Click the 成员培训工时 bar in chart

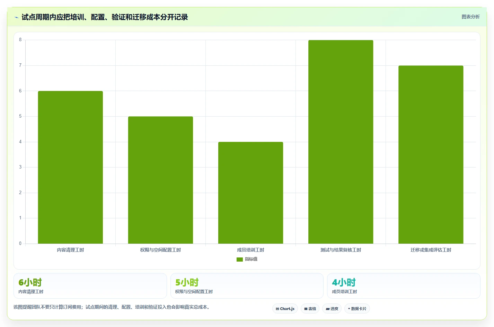[x=250, y=193]
